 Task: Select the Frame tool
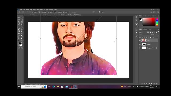point(22,22)
